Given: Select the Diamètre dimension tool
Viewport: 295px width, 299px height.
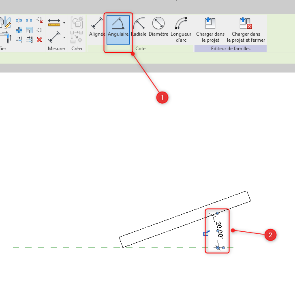Looking at the screenshot, I should point(158,28).
